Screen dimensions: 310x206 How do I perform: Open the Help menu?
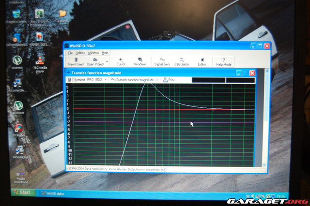[105, 53]
